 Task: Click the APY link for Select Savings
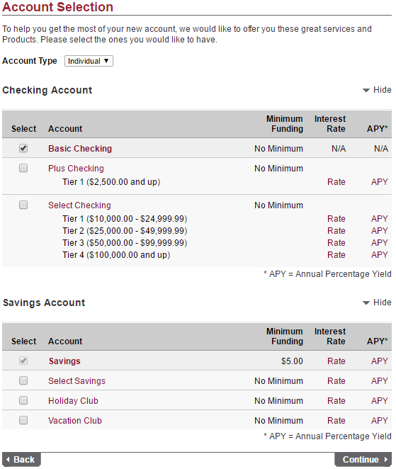[x=379, y=380]
